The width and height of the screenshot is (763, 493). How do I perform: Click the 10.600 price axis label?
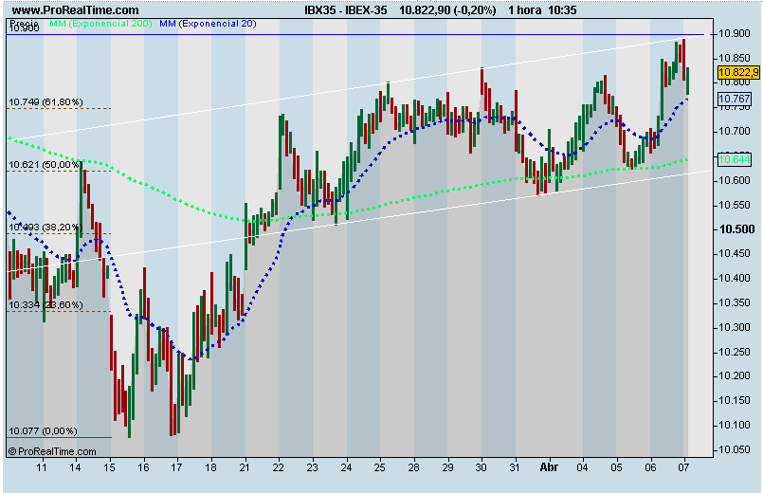coord(735,180)
